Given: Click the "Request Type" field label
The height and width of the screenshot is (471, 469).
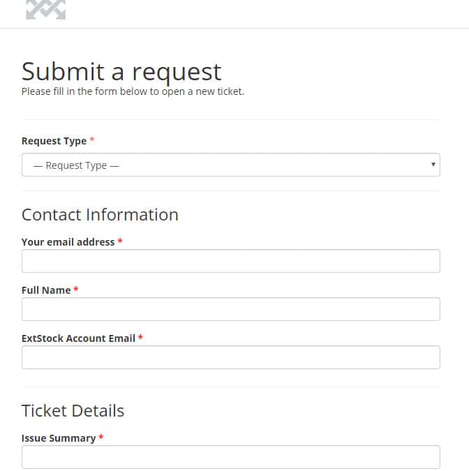Looking at the screenshot, I should 54,141.
